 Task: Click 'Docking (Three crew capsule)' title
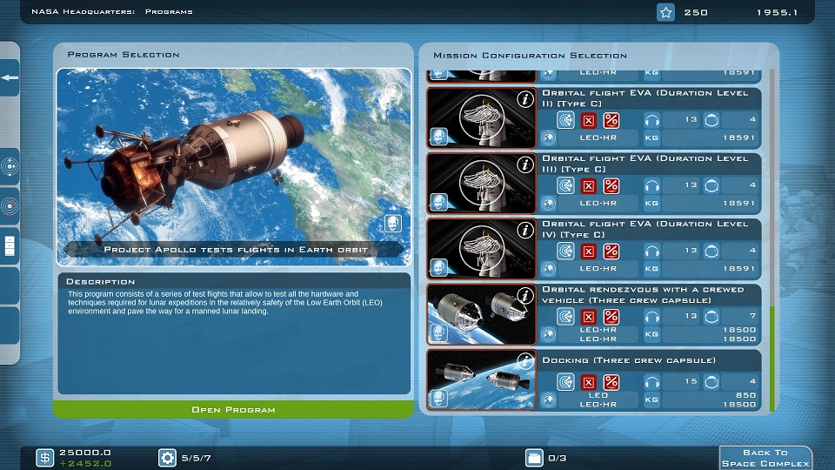click(x=629, y=360)
